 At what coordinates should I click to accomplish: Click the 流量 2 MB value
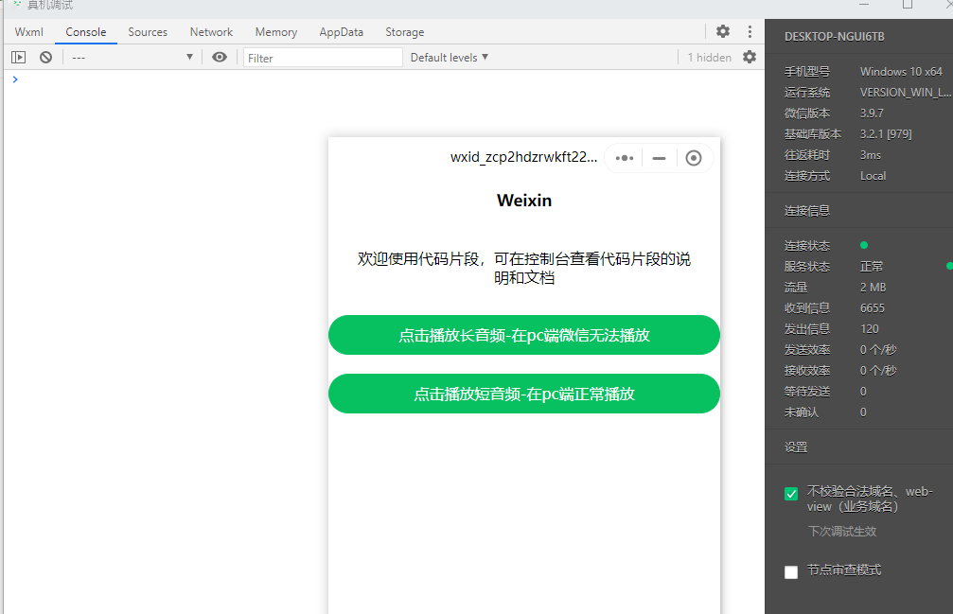[x=873, y=288]
